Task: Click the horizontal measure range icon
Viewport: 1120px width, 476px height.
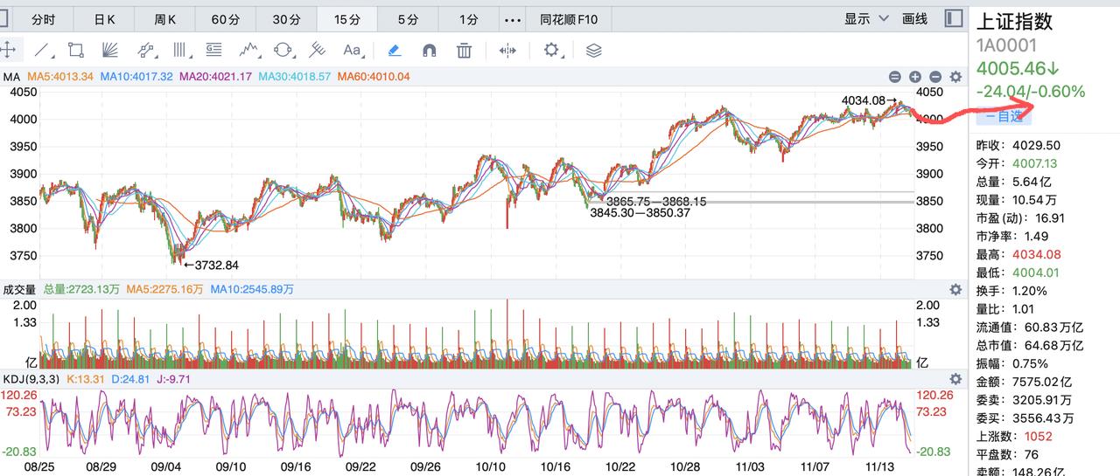Action: [x=507, y=50]
